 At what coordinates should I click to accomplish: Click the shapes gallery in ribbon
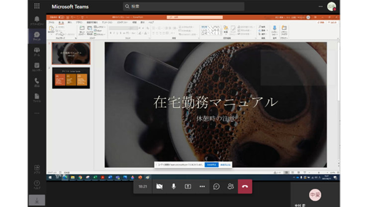pos(211,30)
